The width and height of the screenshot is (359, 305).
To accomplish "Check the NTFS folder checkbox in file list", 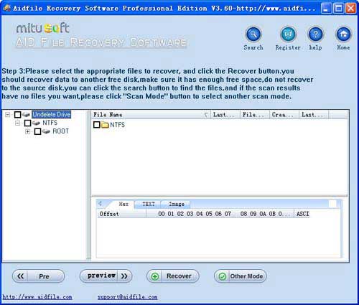I will 97,125.
